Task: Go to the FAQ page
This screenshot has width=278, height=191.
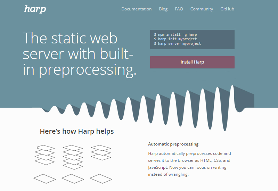Action: tap(179, 9)
